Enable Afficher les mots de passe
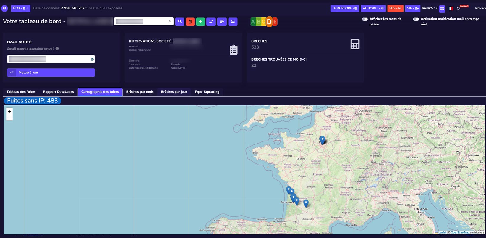Screen dimensions: 486x238 tap(365, 19)
